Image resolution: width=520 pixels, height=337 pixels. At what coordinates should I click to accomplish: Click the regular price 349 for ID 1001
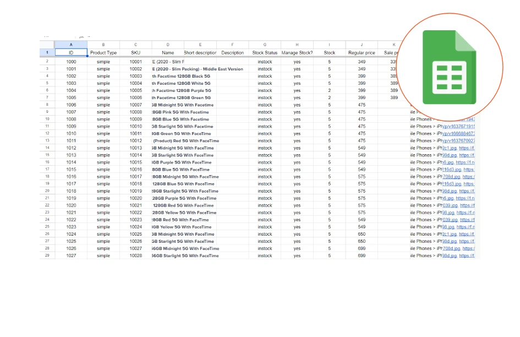362,69
